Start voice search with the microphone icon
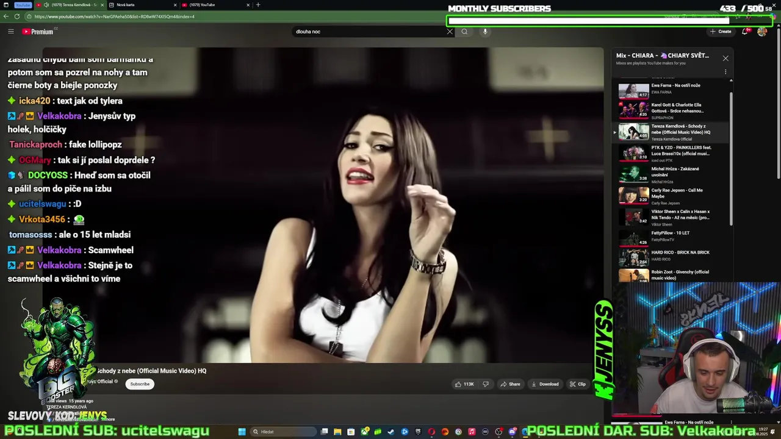This screenshot has width=781, height=439. 485,32
